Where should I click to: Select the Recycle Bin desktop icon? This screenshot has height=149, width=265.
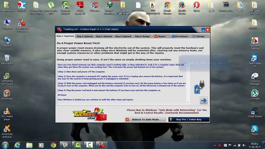click(7, 60)
